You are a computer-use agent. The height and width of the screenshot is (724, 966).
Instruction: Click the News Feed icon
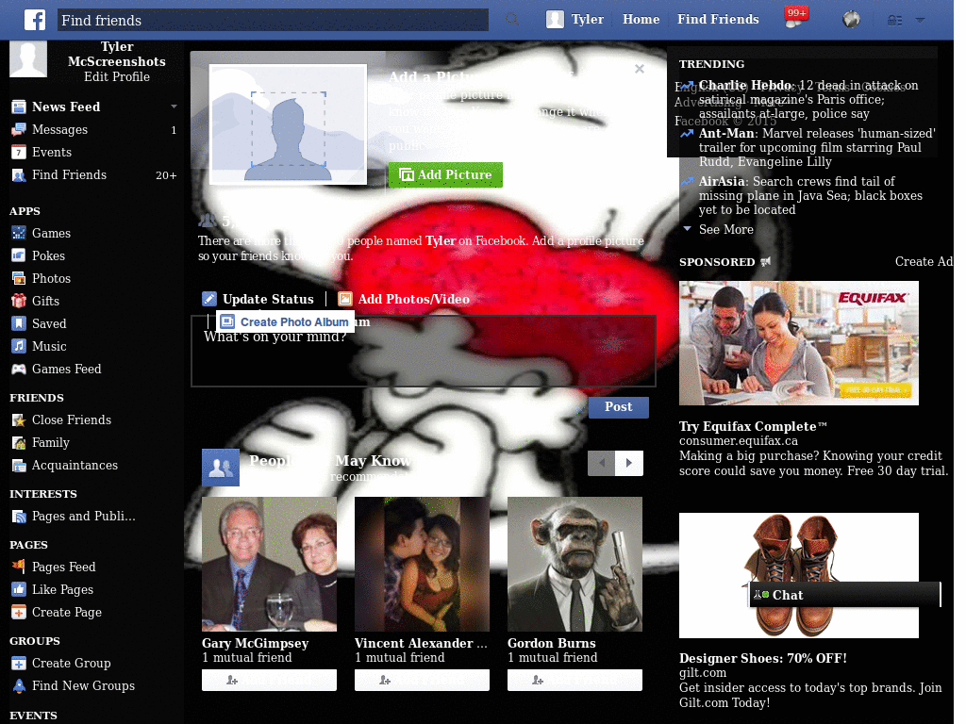[x=19, y=107]
